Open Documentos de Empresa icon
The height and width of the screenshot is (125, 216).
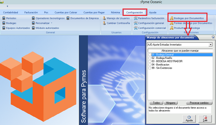[x=68, y=18]
